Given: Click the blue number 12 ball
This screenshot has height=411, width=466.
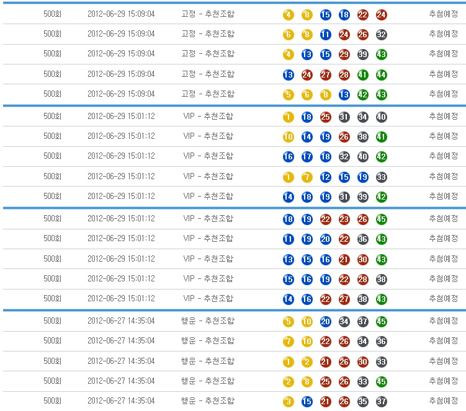Looking at the screenshot, I should tap(325, 177).
